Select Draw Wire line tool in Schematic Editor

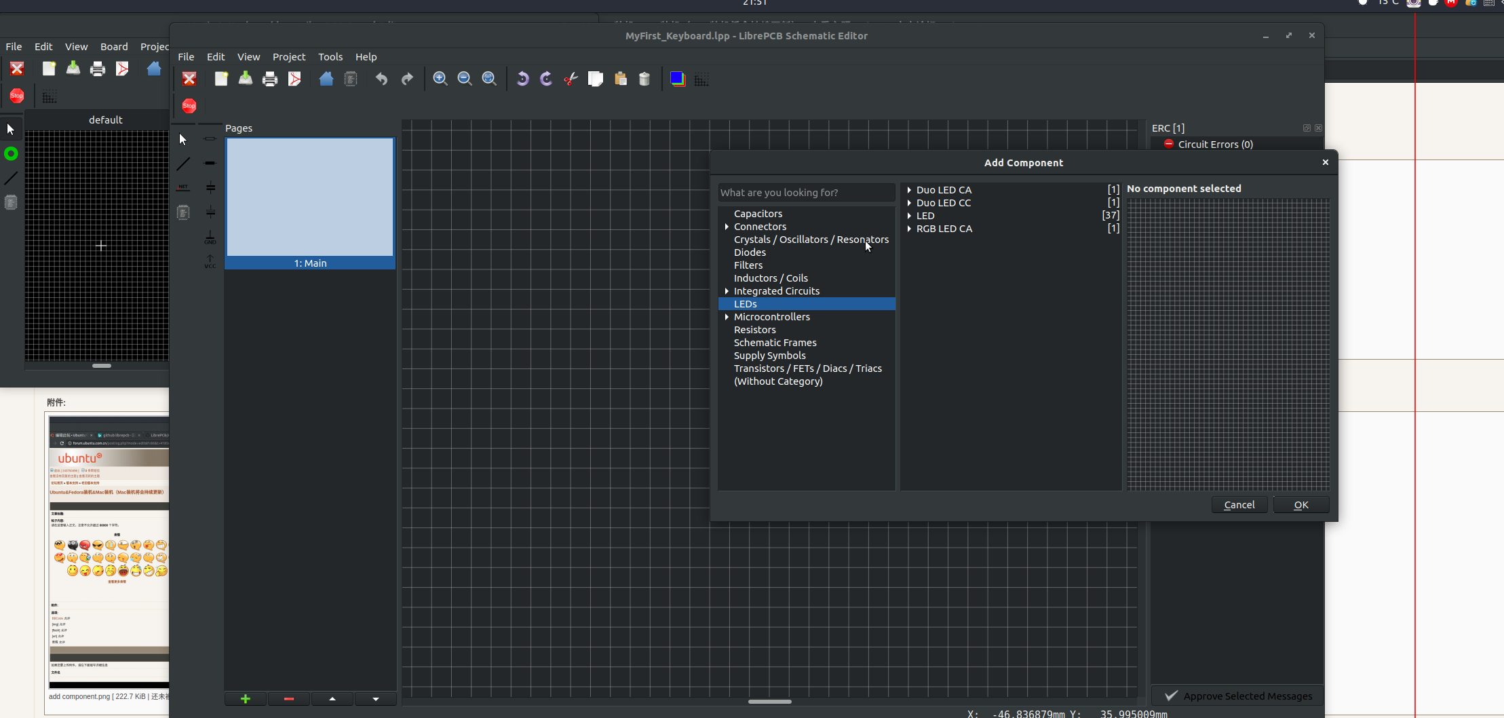[x=183, y=164]
